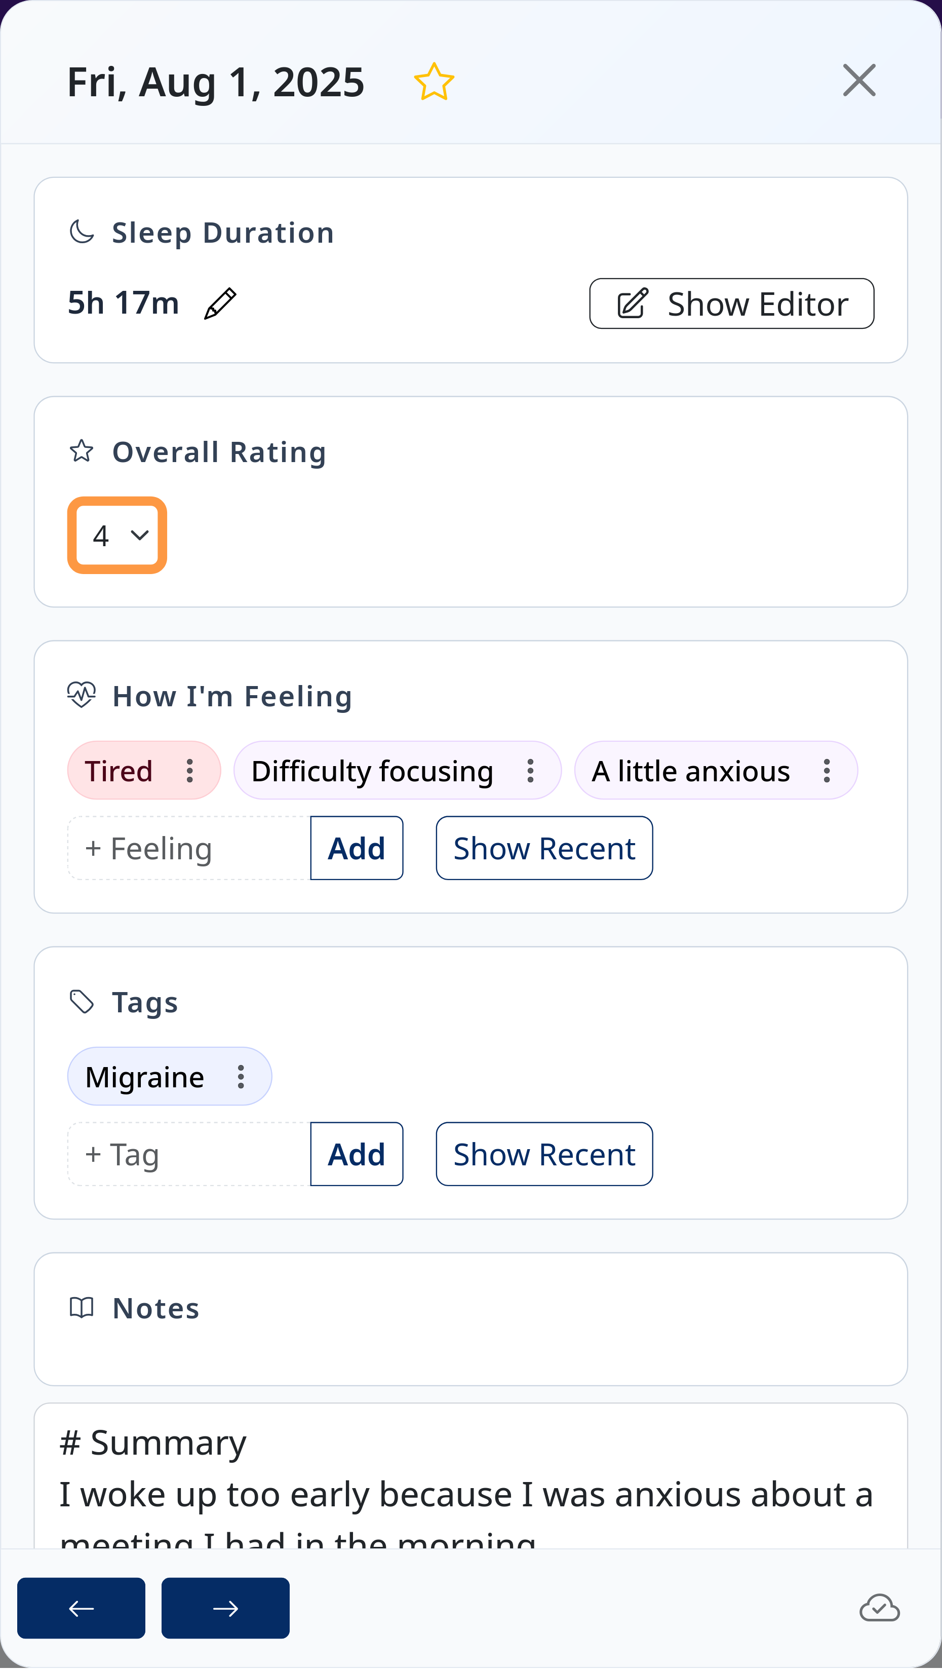Screen dimensions: 942x1670
Task: Click the + Tag input field
Action: click(x=188, y=1154)
